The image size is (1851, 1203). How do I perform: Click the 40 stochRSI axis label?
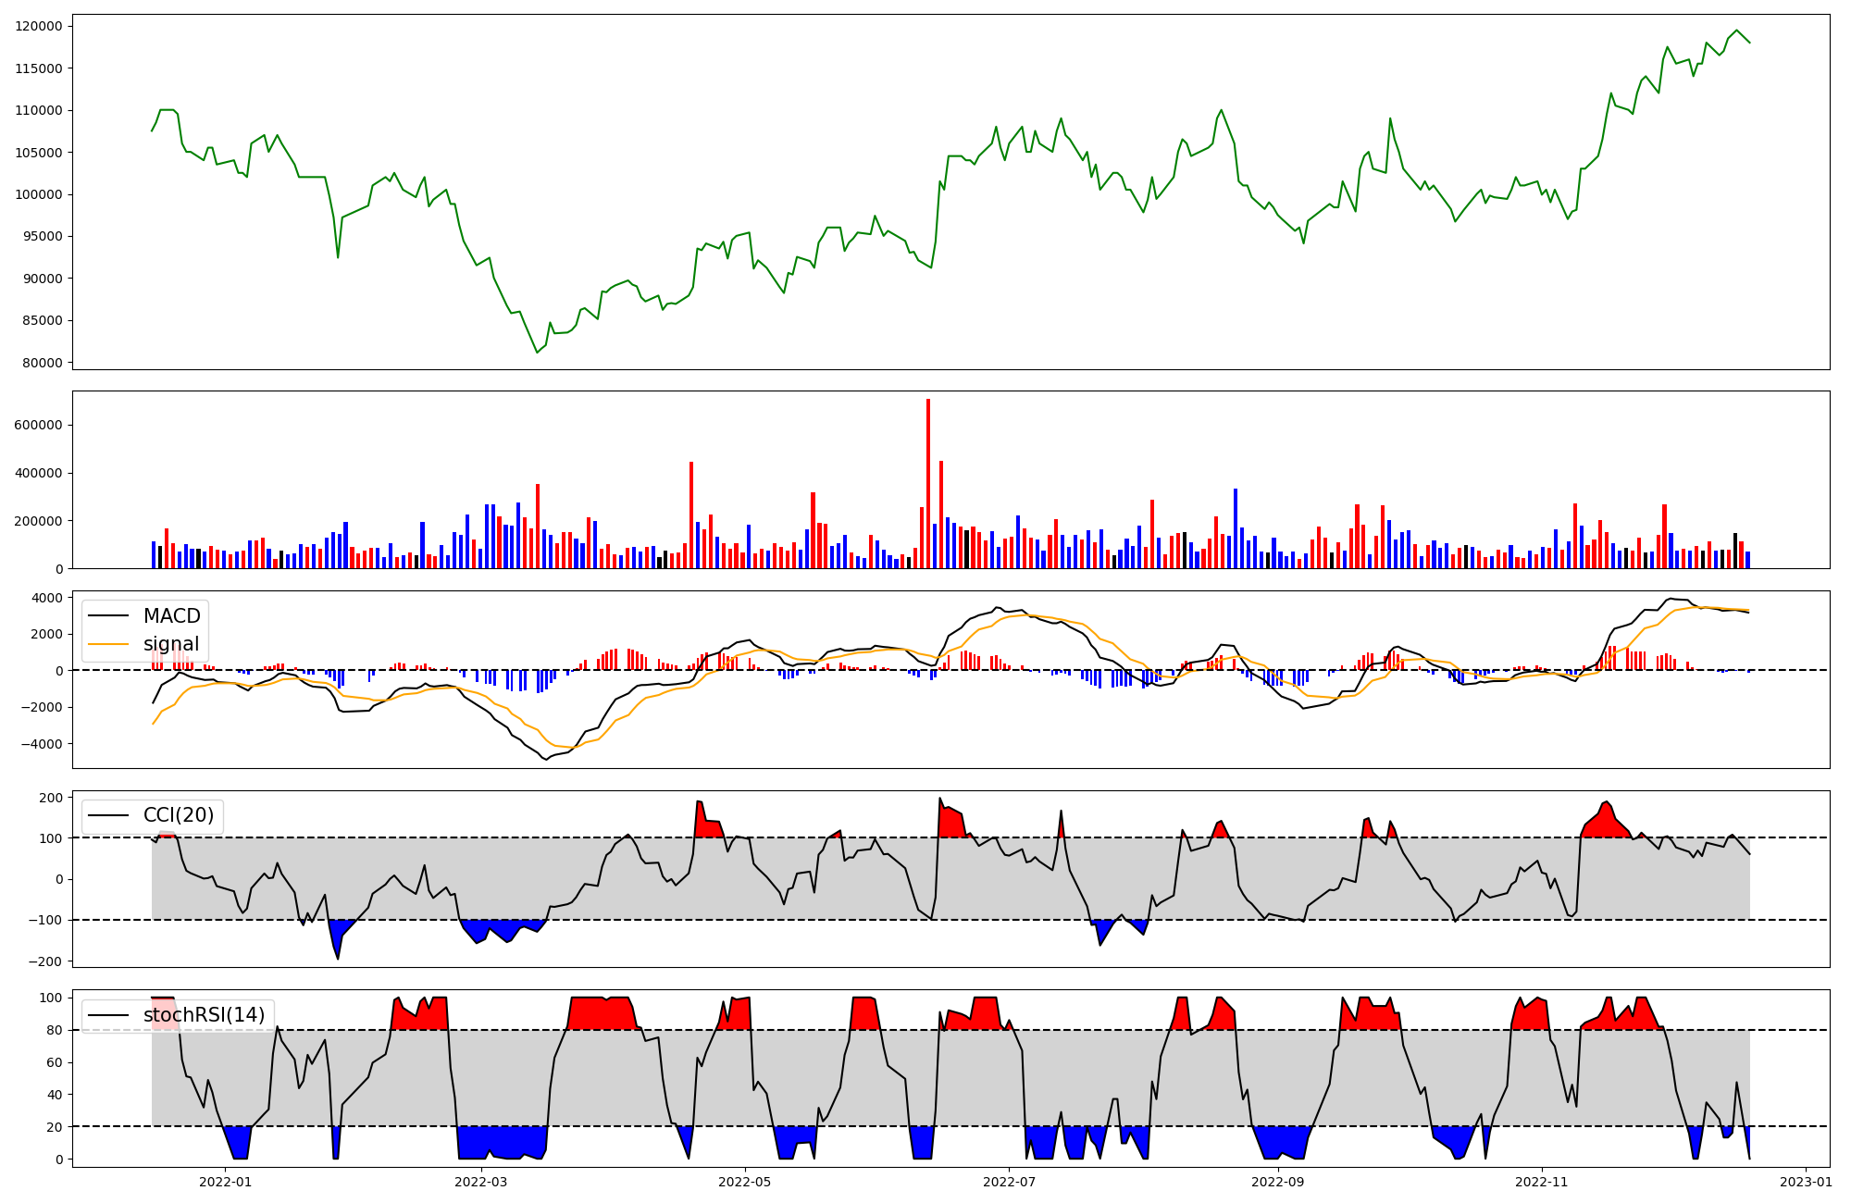tap(56, 1095)
